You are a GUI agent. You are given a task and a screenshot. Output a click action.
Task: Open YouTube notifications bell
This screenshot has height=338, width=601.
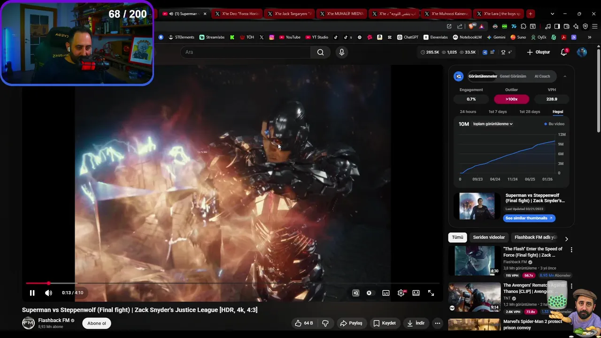pyautogui.click(x=564, y=52)
